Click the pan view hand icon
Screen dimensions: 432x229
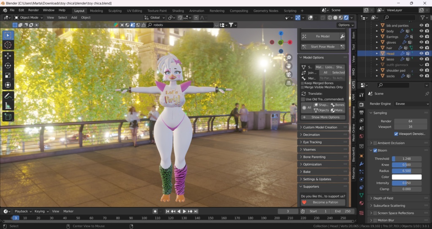289,66
